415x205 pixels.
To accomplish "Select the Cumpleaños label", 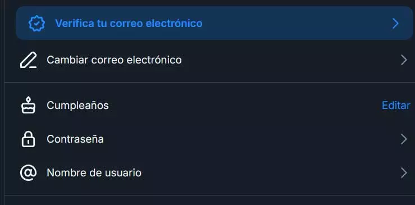I will click(x=77, y=105).
